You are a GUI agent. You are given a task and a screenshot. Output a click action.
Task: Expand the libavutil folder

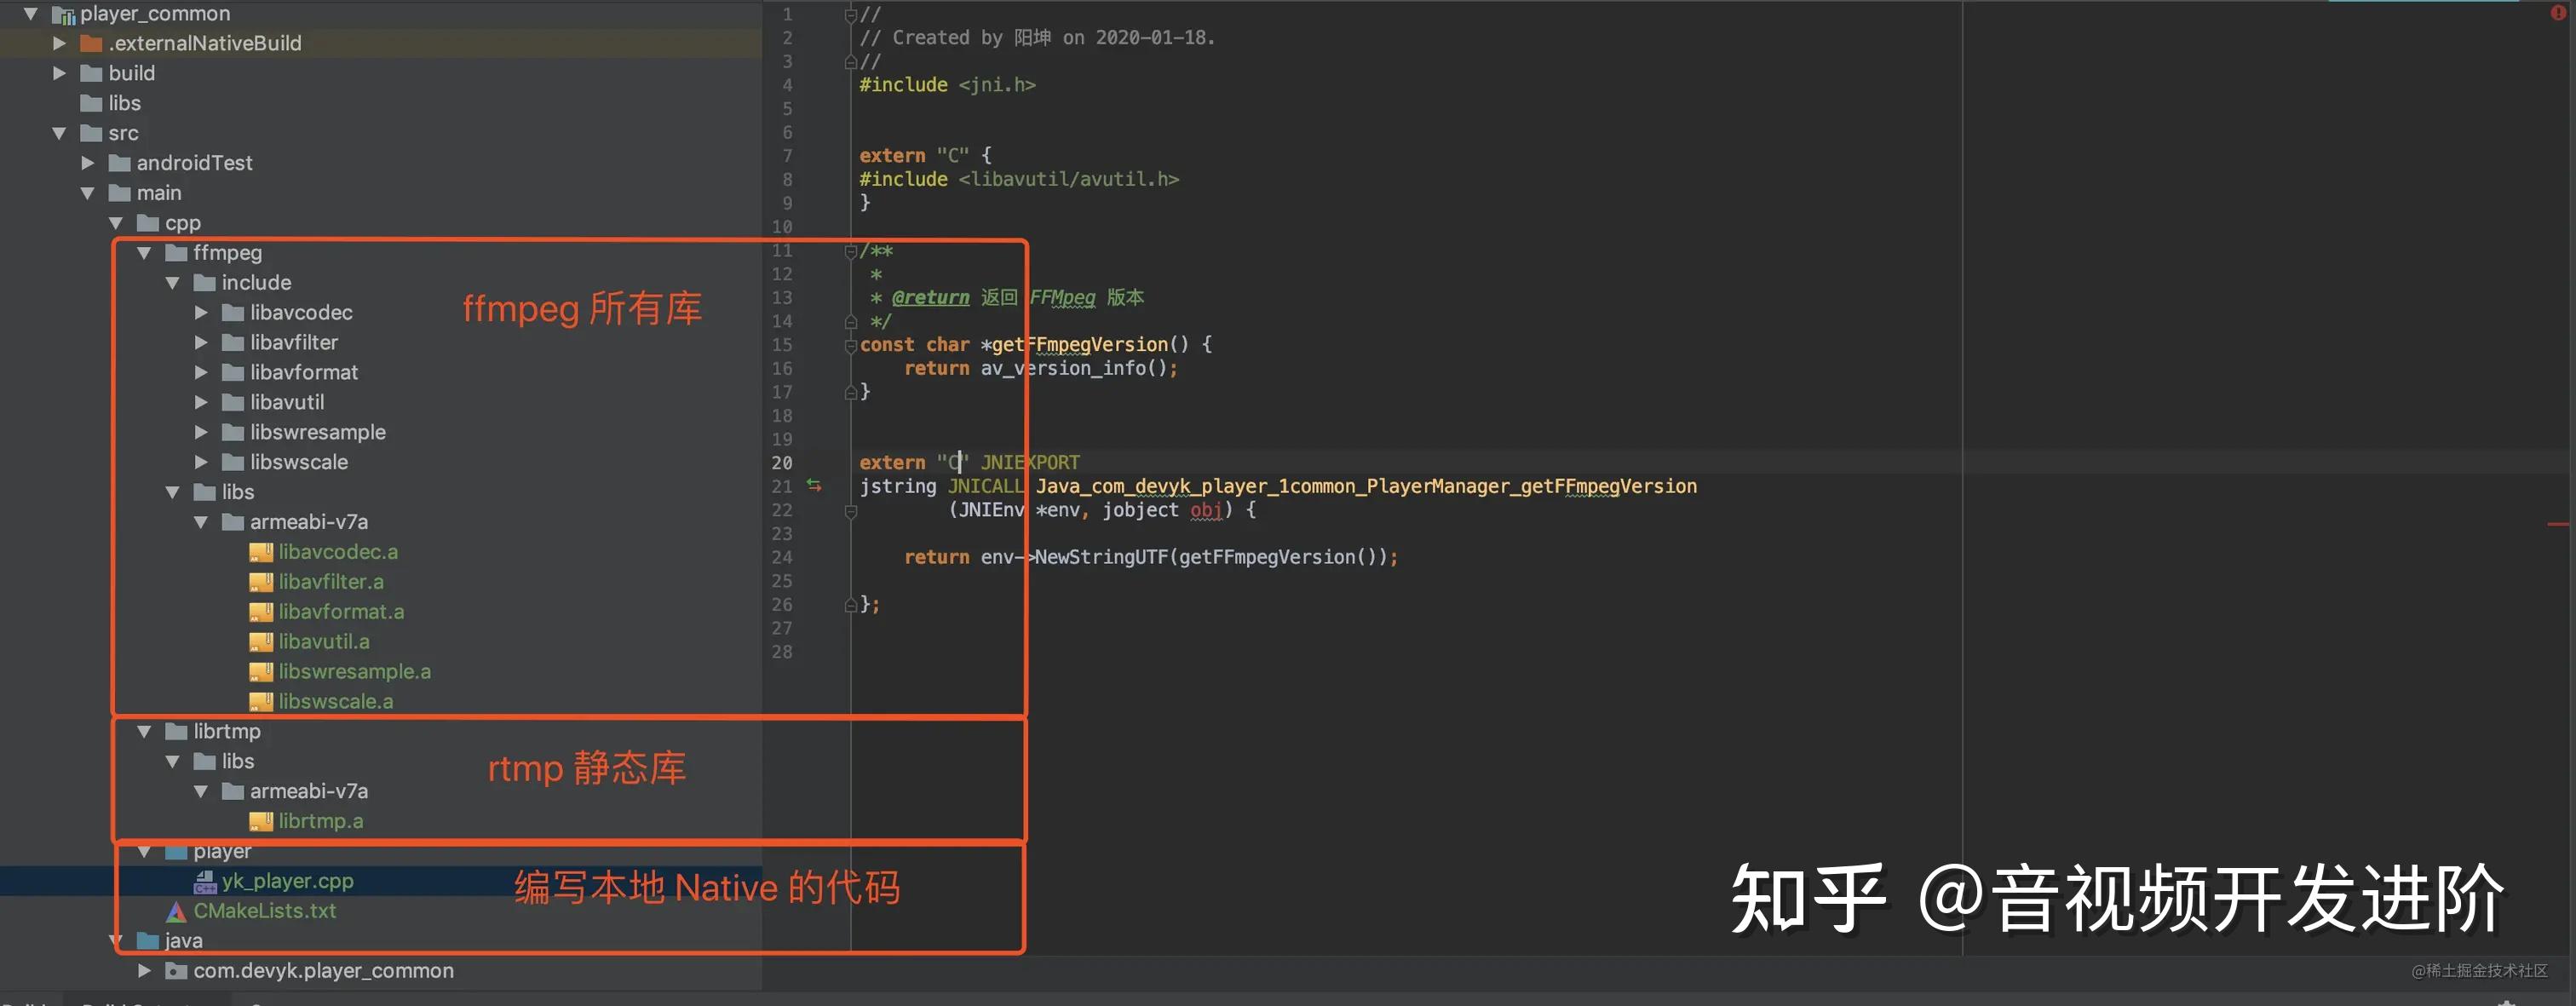pyautogui.click(x=201, y=403)
